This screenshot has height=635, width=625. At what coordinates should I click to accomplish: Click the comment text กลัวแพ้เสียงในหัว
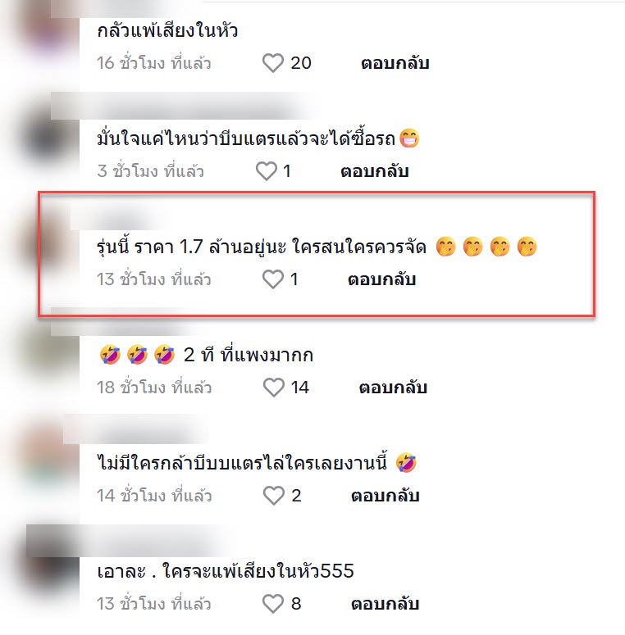(x=167, y=30)
